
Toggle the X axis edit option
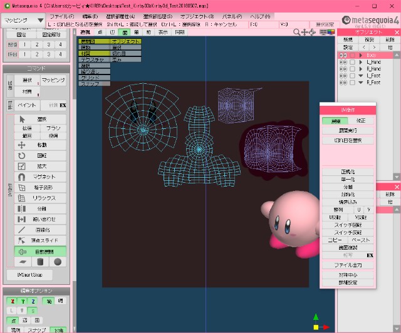13,302
